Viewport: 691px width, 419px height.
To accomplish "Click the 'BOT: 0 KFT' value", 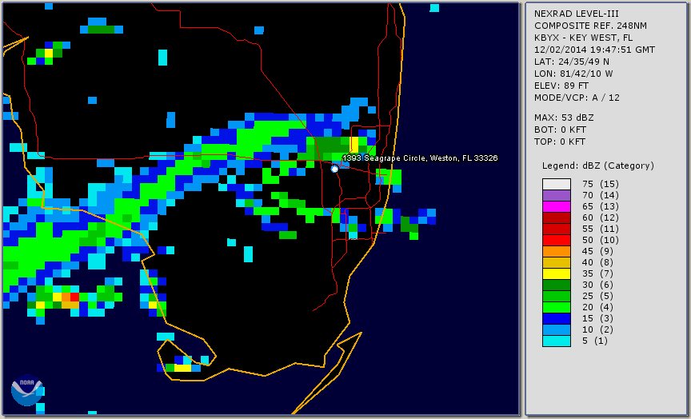I will (x=560, y=130).
